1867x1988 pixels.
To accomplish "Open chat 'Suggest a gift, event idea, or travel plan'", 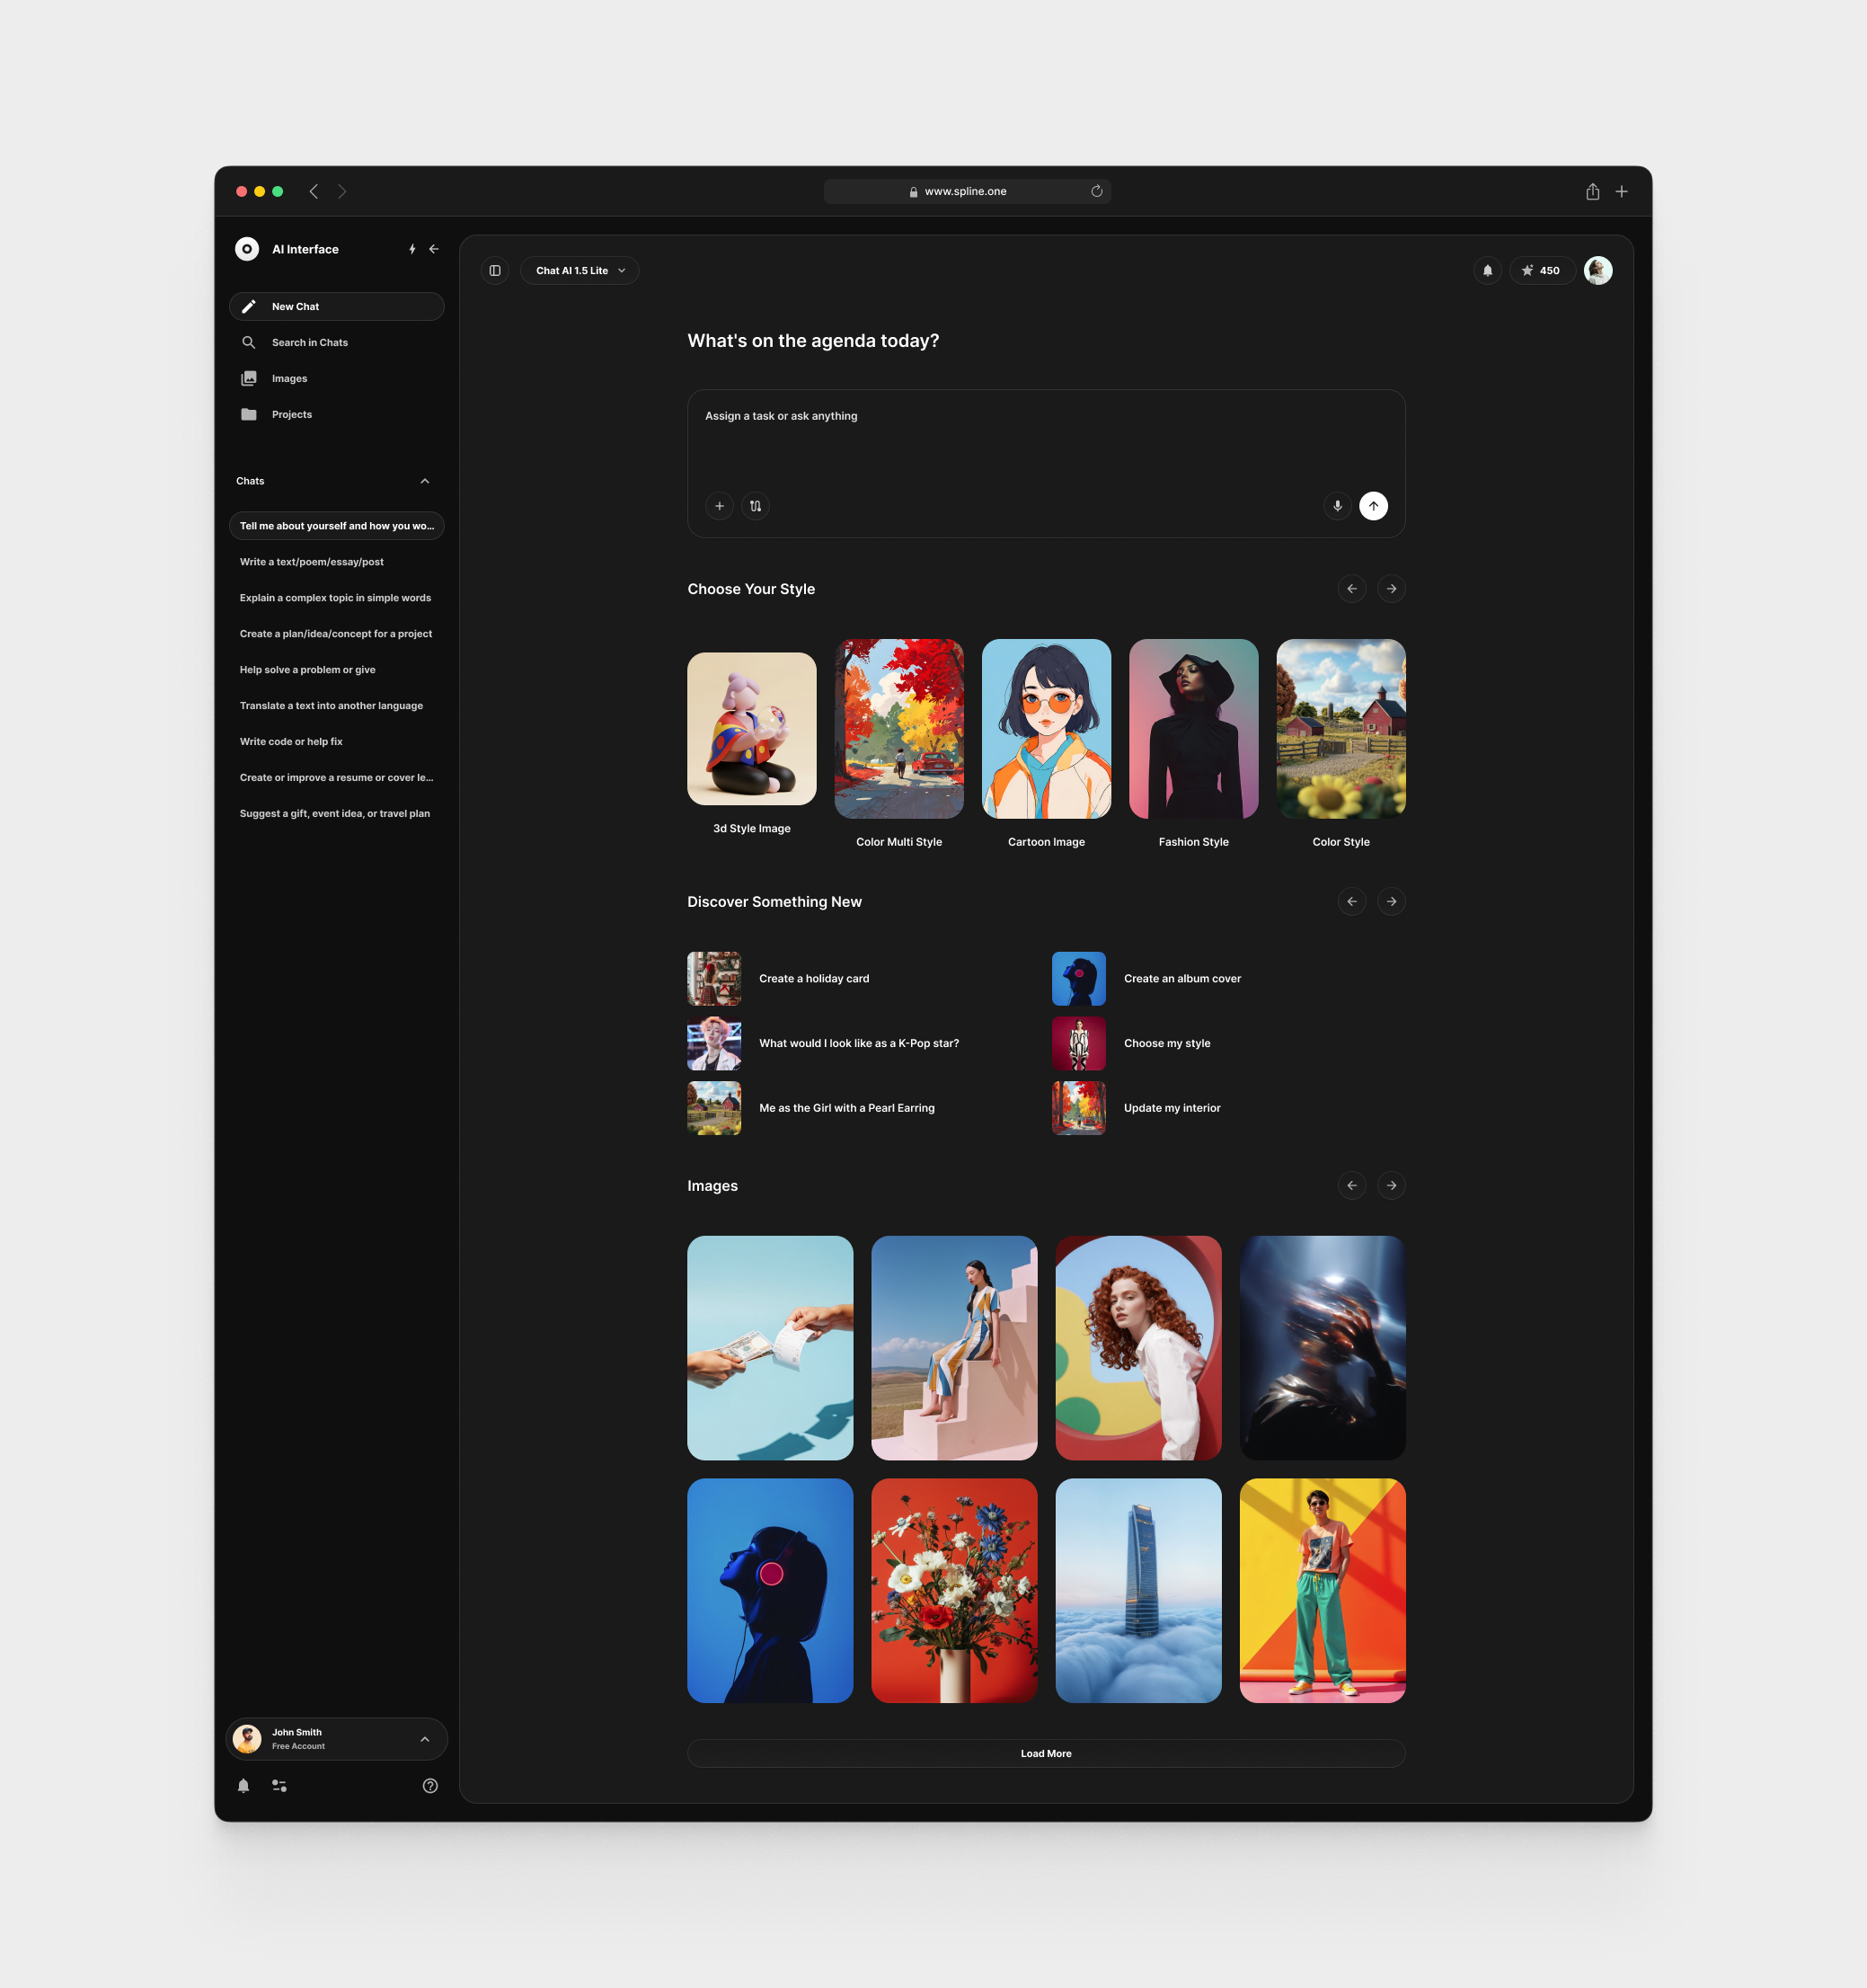I will 337,814.
